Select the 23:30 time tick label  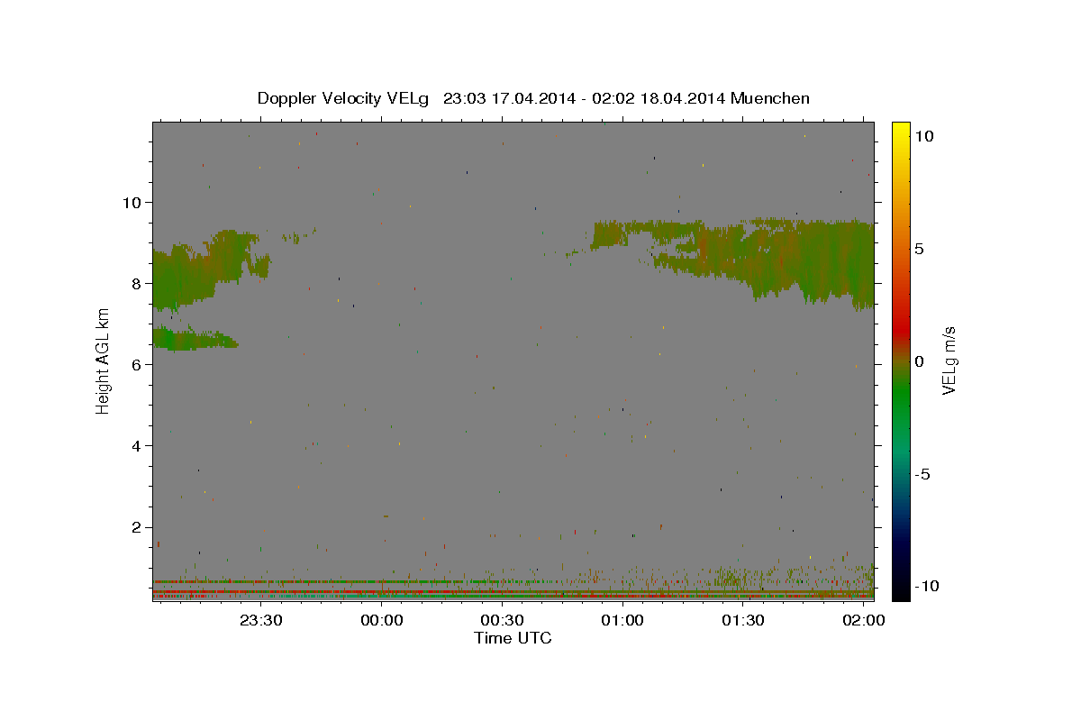coord(261,621)
